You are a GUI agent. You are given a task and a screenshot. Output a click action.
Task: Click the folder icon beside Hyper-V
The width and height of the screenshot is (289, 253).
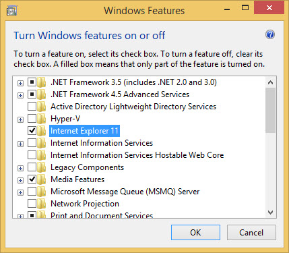pos(42,119)
